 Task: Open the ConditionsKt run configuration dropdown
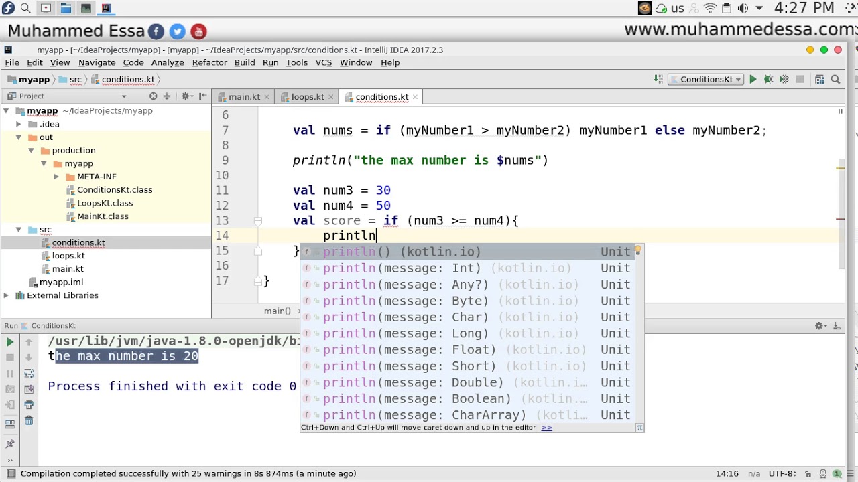tap(706, 80)
